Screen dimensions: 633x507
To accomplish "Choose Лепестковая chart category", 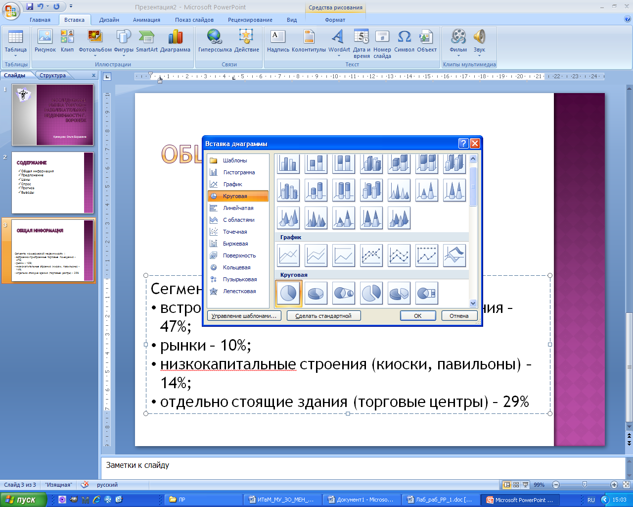I will tap(238, 291).
